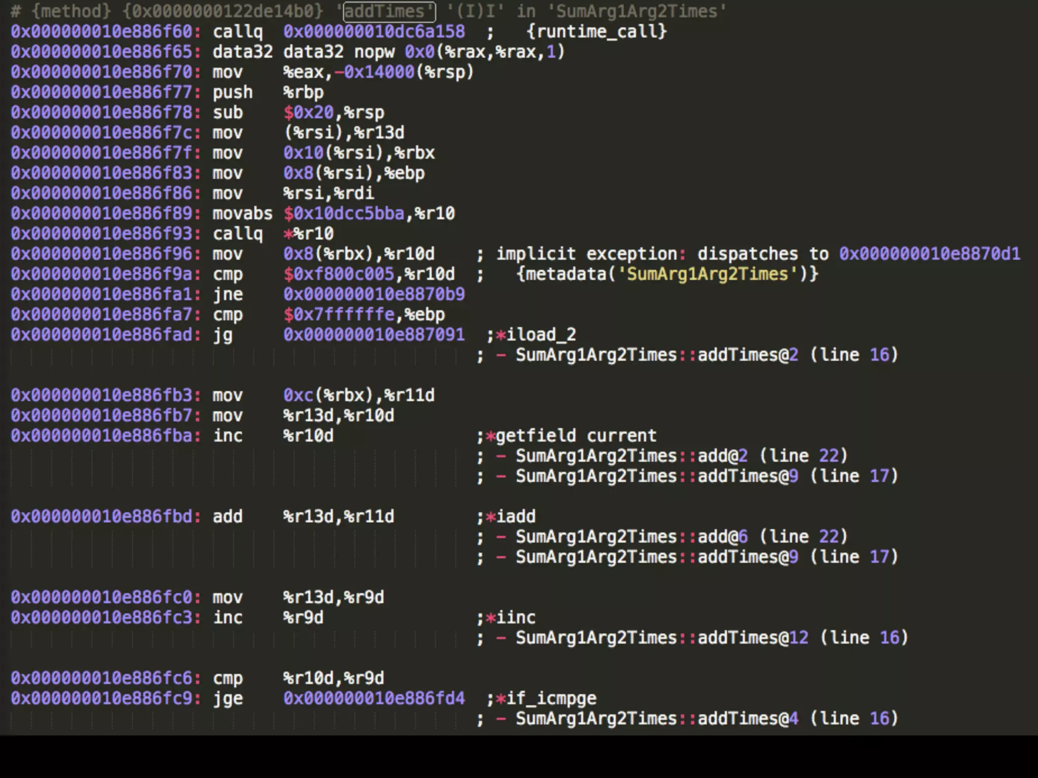Image resolution: width=1038 pixels, height=778 pixels.
Task: Click the $0x20 immediate in sub instruction
Action: 308,112
